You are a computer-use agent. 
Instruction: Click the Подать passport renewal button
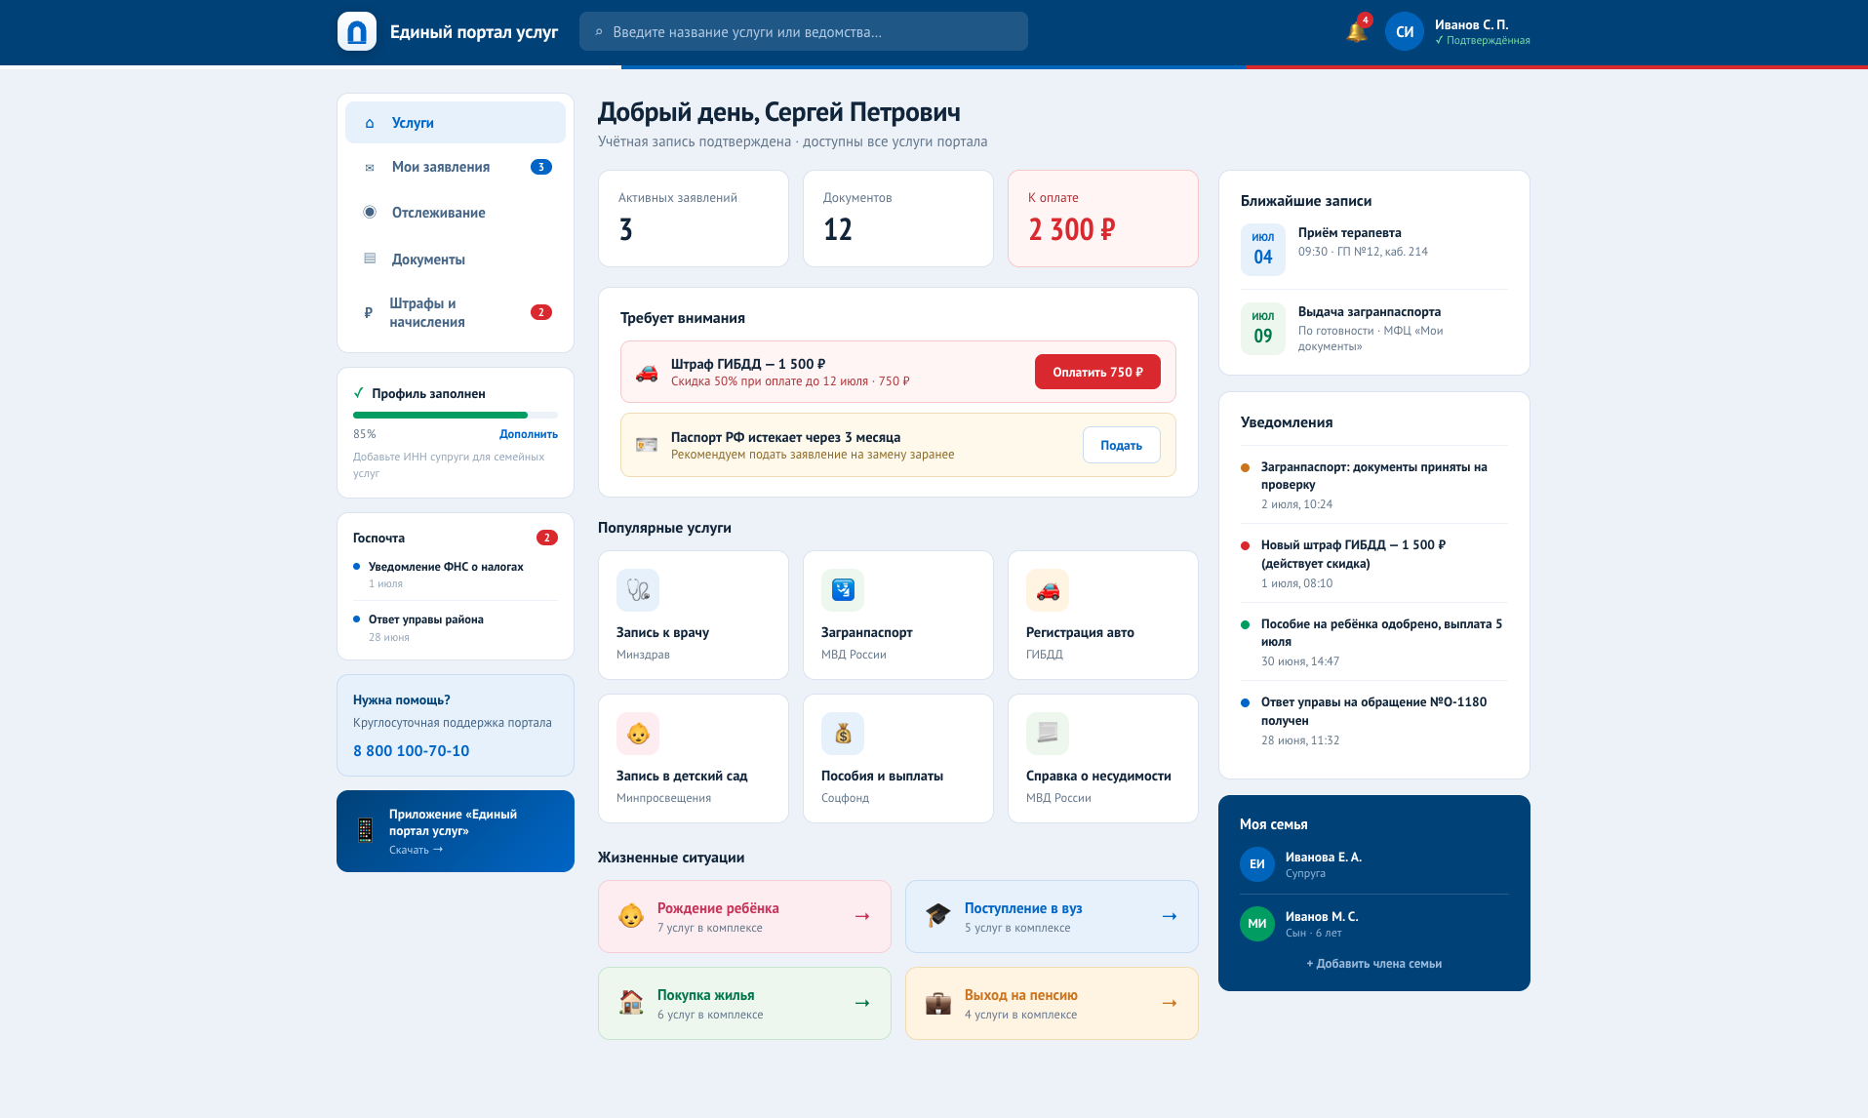pyautogui.click(x=1121, y=445)
